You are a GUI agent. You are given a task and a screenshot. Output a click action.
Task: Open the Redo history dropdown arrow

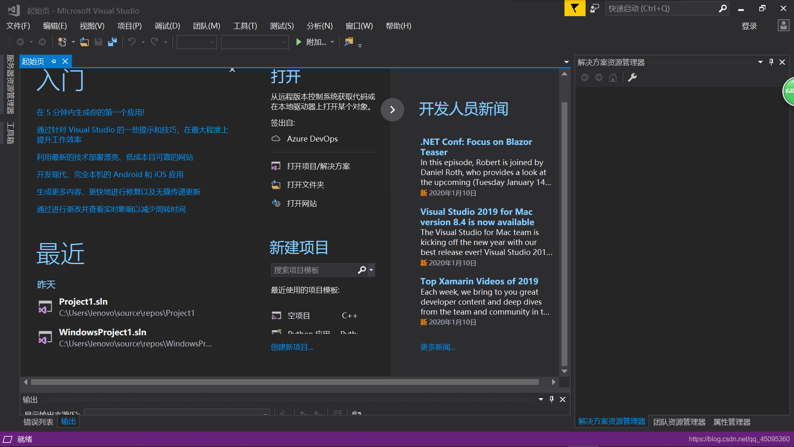pos(165,42)
